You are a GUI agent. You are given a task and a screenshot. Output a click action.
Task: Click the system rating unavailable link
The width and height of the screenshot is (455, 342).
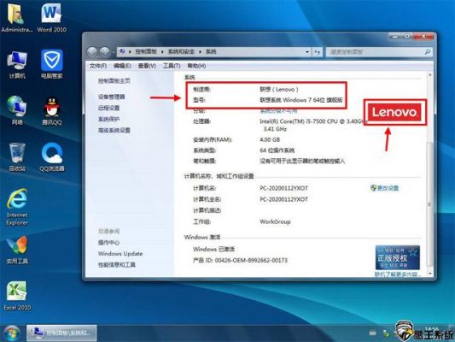tap(278, 111)
